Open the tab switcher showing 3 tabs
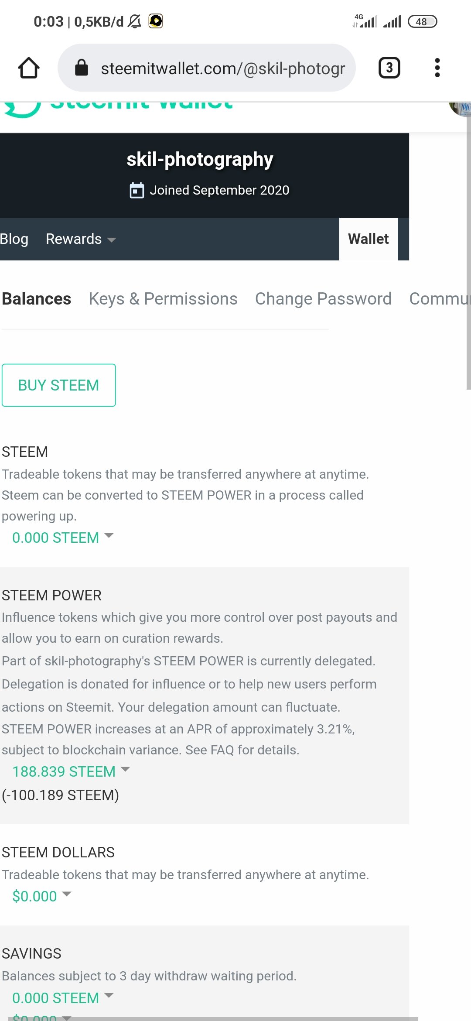 pyautogui.click(x=389, y=68)
